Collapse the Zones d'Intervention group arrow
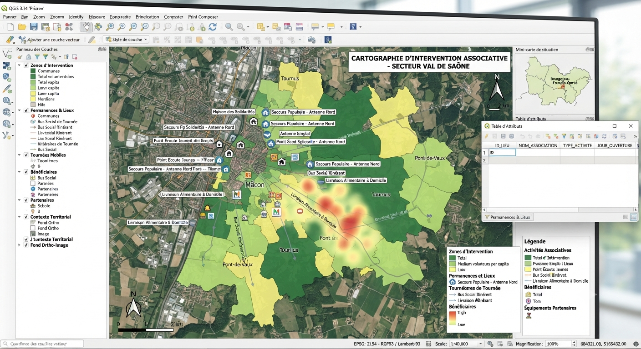The image size is (641, 349). pos(19,65)
